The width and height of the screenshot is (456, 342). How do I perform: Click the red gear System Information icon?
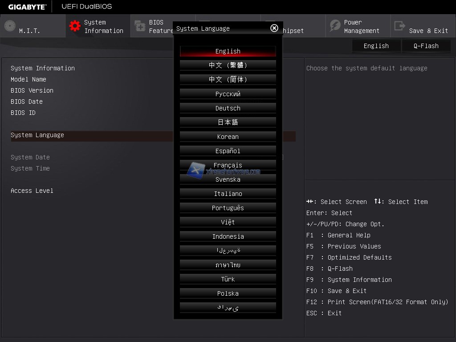[74, 26]
